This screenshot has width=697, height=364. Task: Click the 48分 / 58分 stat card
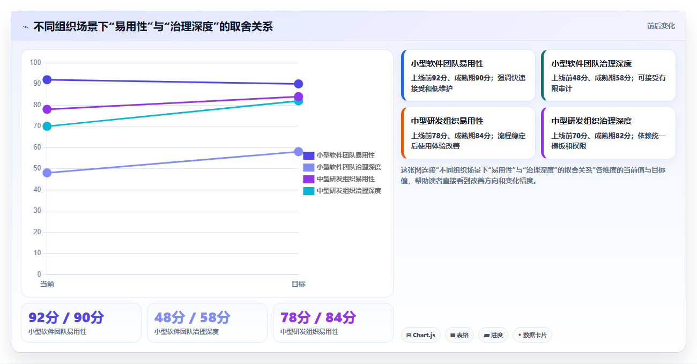[207, 323]
